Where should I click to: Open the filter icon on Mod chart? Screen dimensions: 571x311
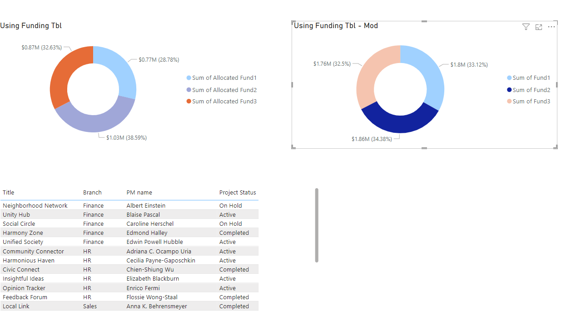526,27
